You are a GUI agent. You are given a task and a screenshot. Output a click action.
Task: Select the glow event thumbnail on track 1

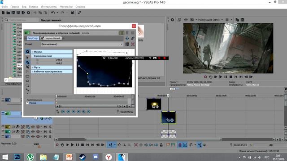pyautogui.click(x=154, y=104)
